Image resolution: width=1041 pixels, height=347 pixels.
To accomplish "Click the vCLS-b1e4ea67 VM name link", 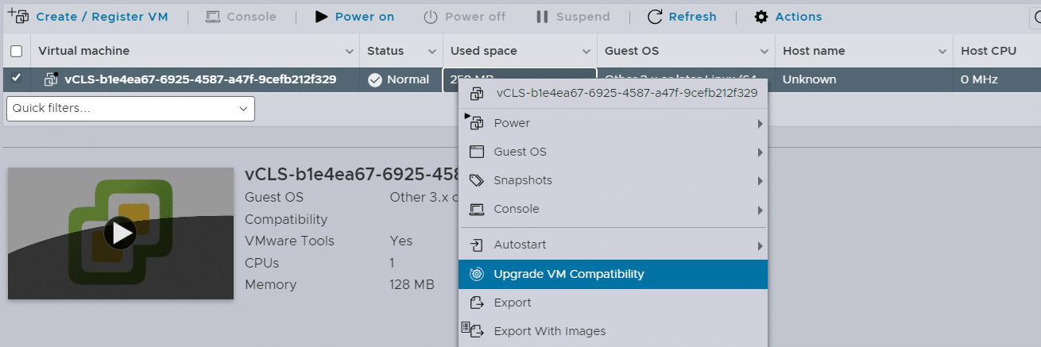I will [200, 79].
